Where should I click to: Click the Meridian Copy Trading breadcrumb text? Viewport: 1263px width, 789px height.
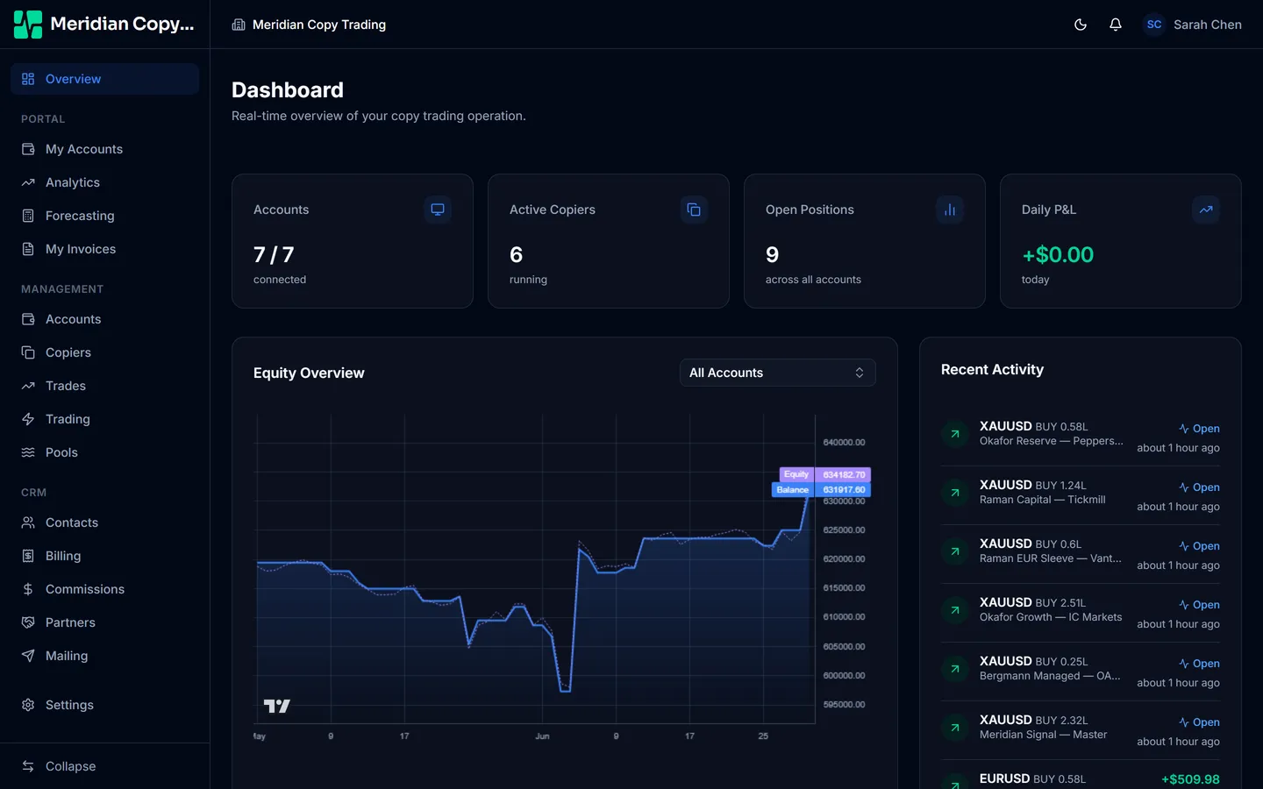[x=319, y=25]
